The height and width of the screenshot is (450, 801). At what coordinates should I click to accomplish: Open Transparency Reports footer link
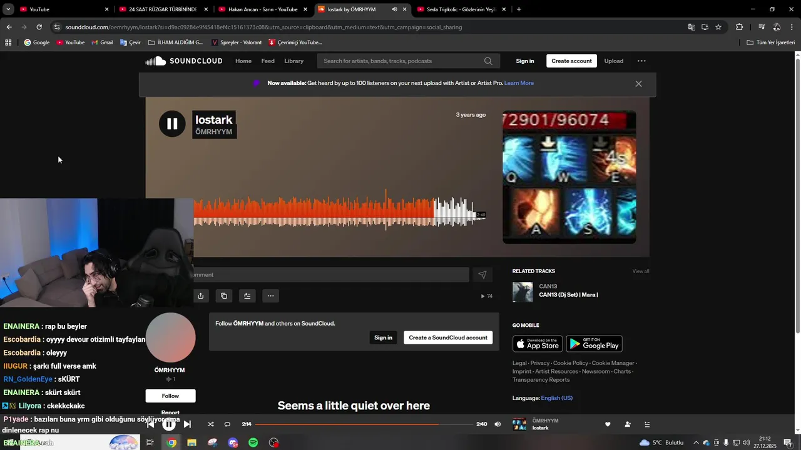click(541, 379)
